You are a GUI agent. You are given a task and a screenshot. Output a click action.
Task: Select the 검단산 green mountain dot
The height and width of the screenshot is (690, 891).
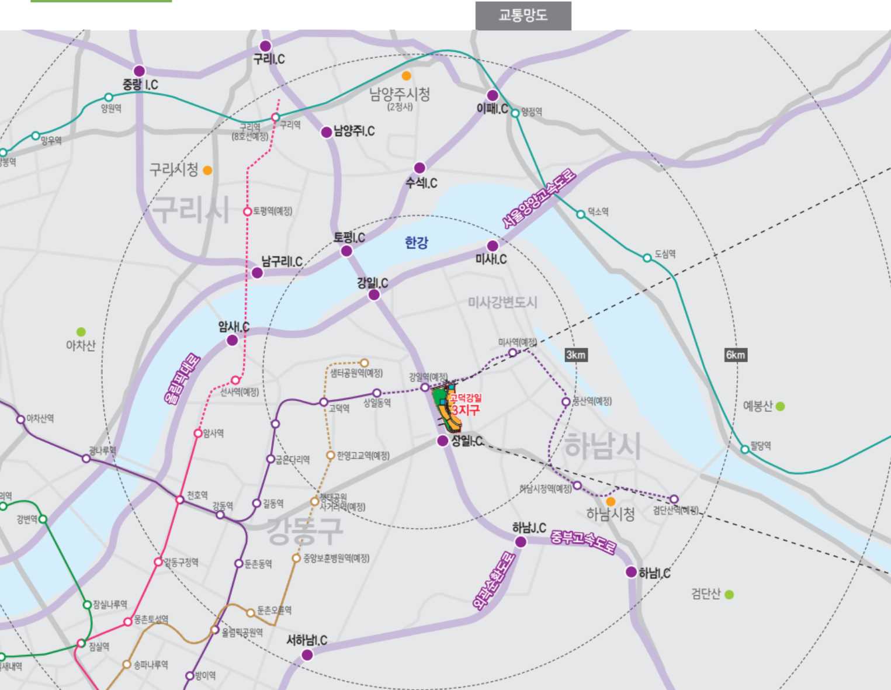click(729, 595)
